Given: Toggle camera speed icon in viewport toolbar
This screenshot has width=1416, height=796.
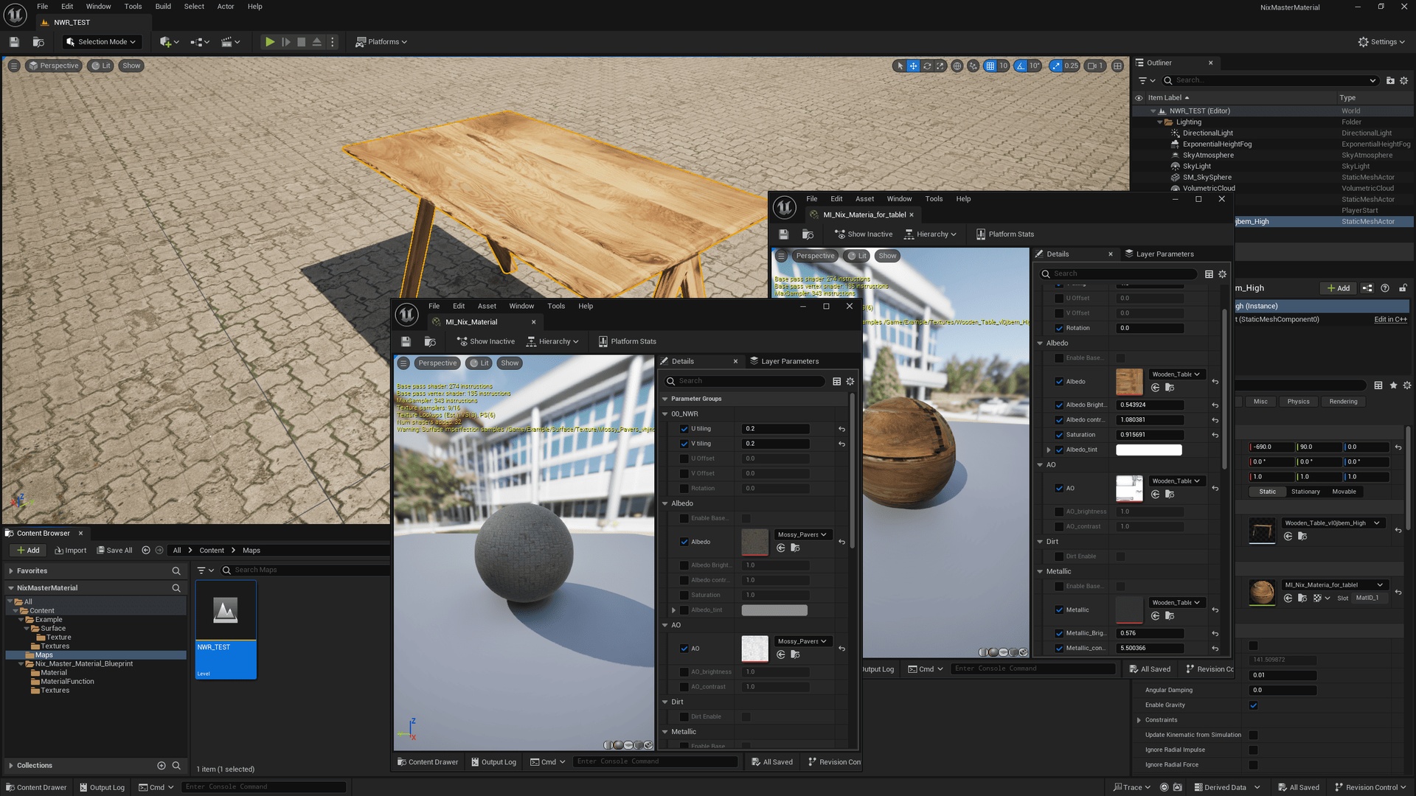Looking at the screenshot, I should point(1092,66).
